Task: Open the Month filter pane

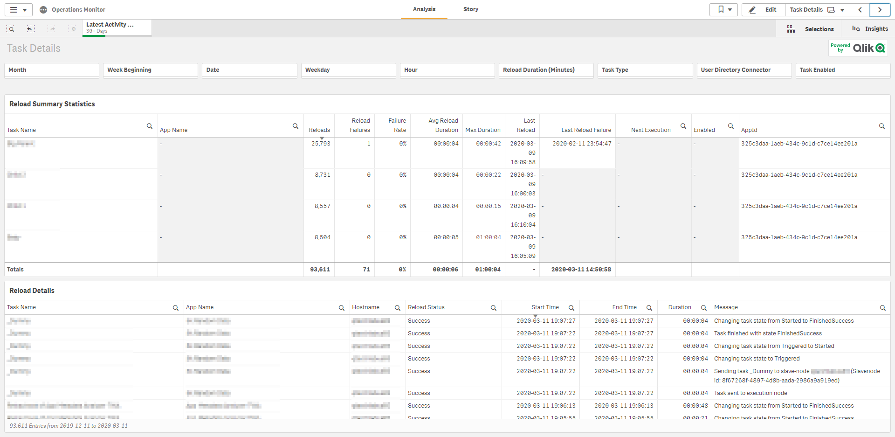Action: coord(51,70)
